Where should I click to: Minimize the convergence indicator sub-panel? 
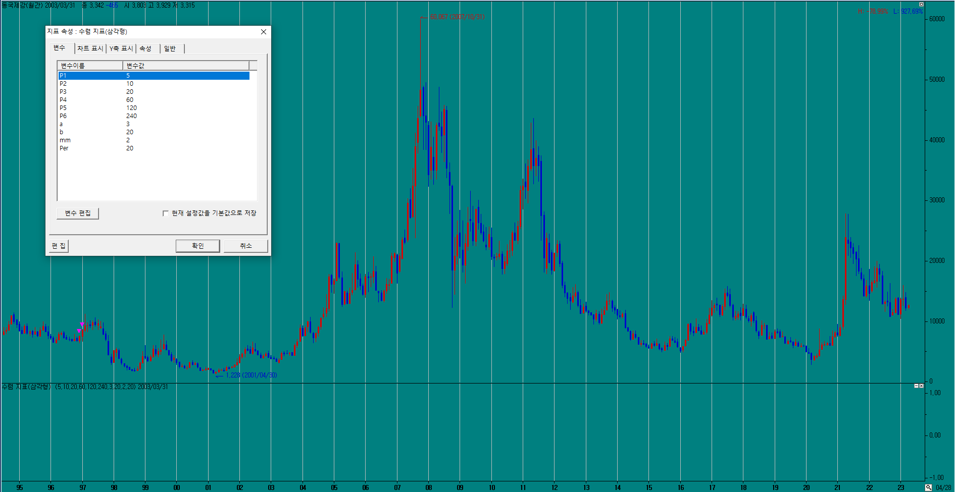pyautogui.click(x=917, y=386)
